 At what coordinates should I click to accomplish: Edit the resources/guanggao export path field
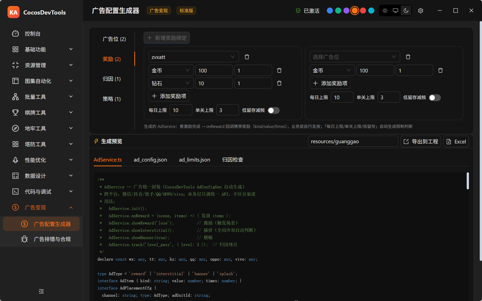(353, 141)
